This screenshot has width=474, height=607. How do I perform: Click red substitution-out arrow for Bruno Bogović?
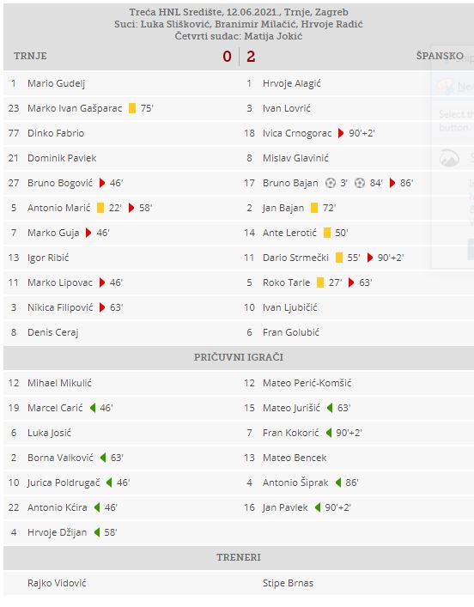pyautogui.click(x=102, y=183)
